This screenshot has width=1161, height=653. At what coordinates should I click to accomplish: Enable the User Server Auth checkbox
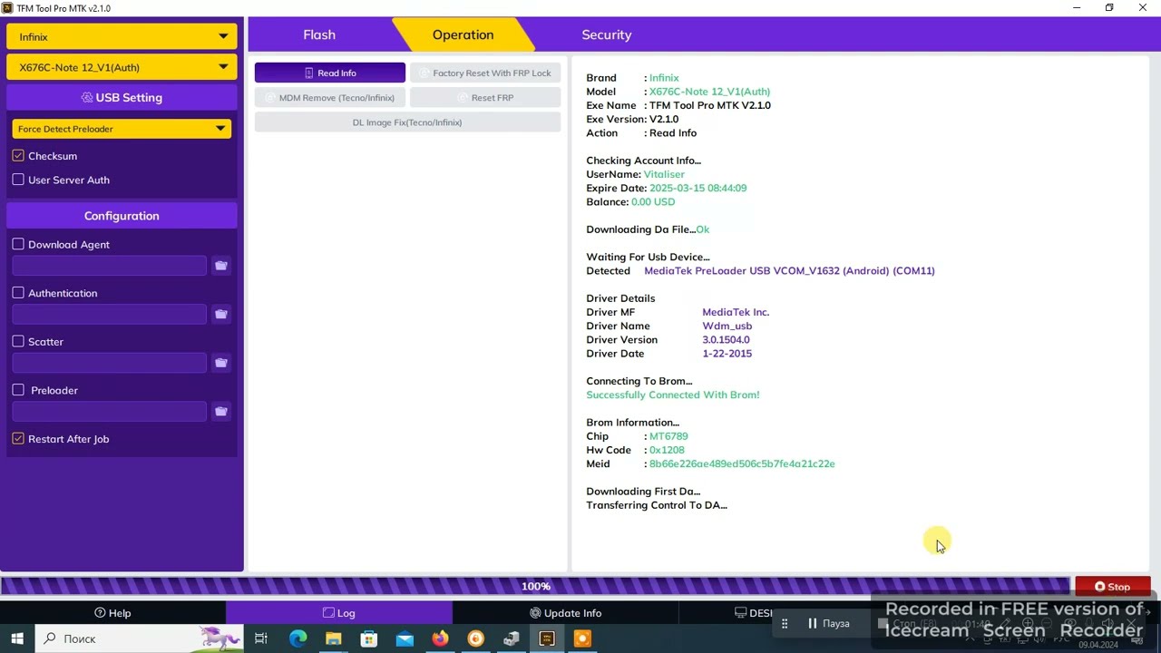pyautogui.click(x=18, y=180)
